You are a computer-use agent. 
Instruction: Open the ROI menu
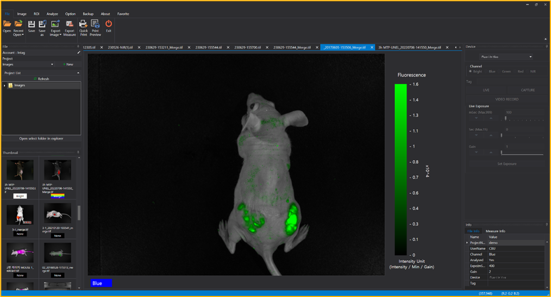point(36,14)
